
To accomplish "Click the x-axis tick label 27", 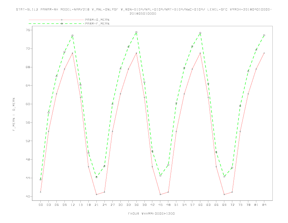I will click(112, 205).
